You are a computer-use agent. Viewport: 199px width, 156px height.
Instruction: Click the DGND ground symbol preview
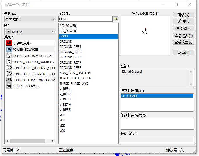tap(145, 31)
